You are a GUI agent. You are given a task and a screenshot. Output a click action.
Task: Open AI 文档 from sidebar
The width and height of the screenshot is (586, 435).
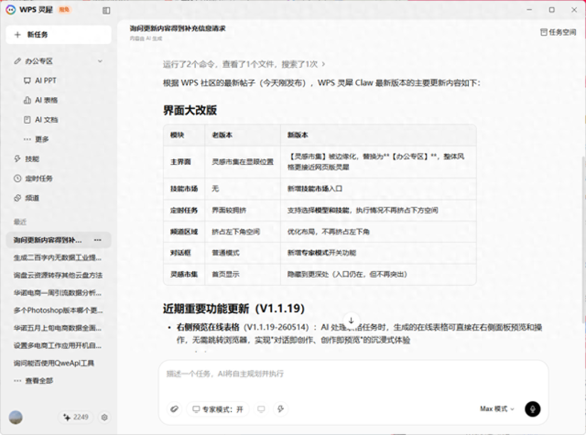(x=46, y=119)
